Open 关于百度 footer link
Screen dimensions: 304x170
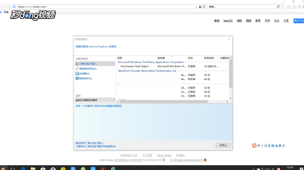(x=147, y=155)
